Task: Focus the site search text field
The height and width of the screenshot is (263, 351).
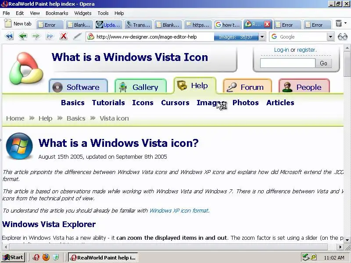Action: (x=288, y=63)
